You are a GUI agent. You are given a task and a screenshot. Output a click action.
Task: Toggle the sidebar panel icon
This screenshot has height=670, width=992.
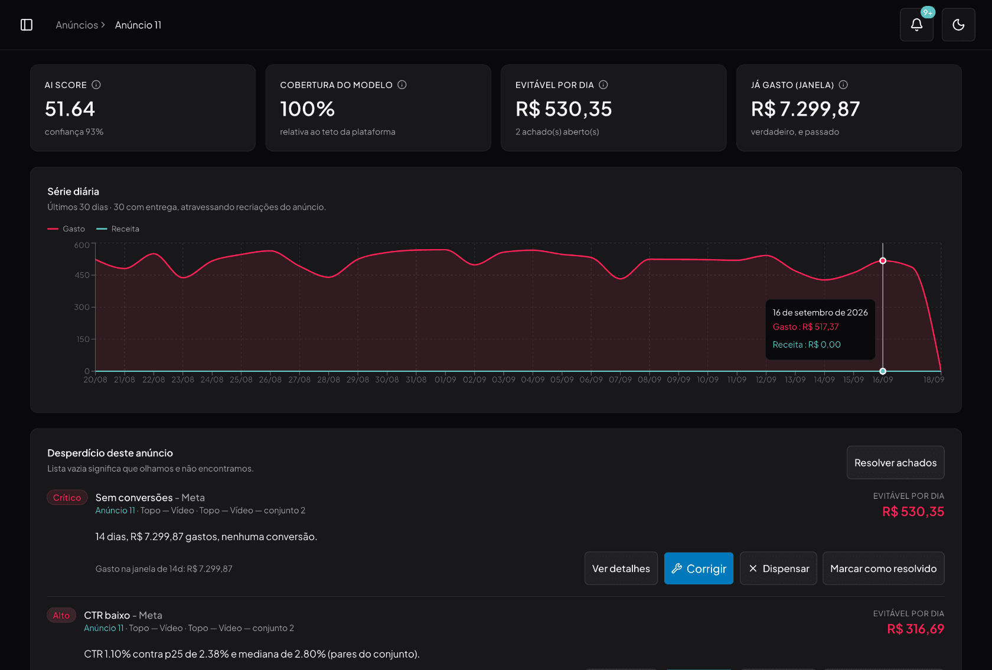tap(27, 25)
